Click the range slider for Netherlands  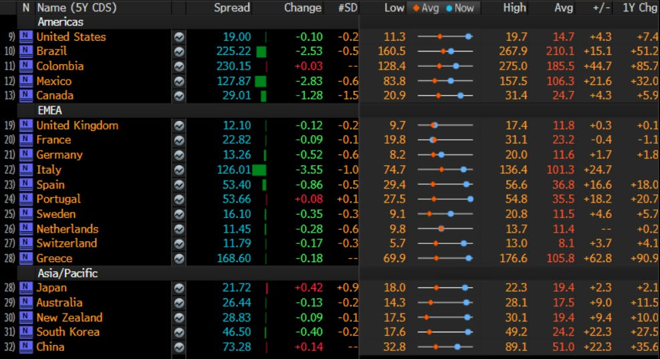pos(445,229)
